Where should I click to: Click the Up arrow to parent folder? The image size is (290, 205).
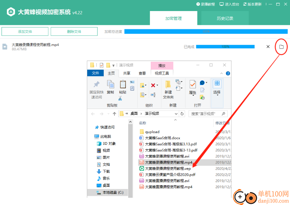(x=114, y=114)
